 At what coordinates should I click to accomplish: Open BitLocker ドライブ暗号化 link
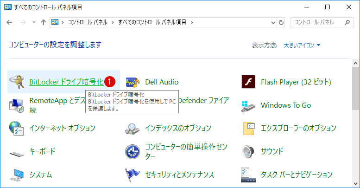click(x=66, y=82)
